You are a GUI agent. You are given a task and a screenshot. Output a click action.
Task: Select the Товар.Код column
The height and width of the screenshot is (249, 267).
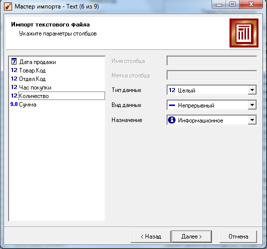tap(32, 70)
